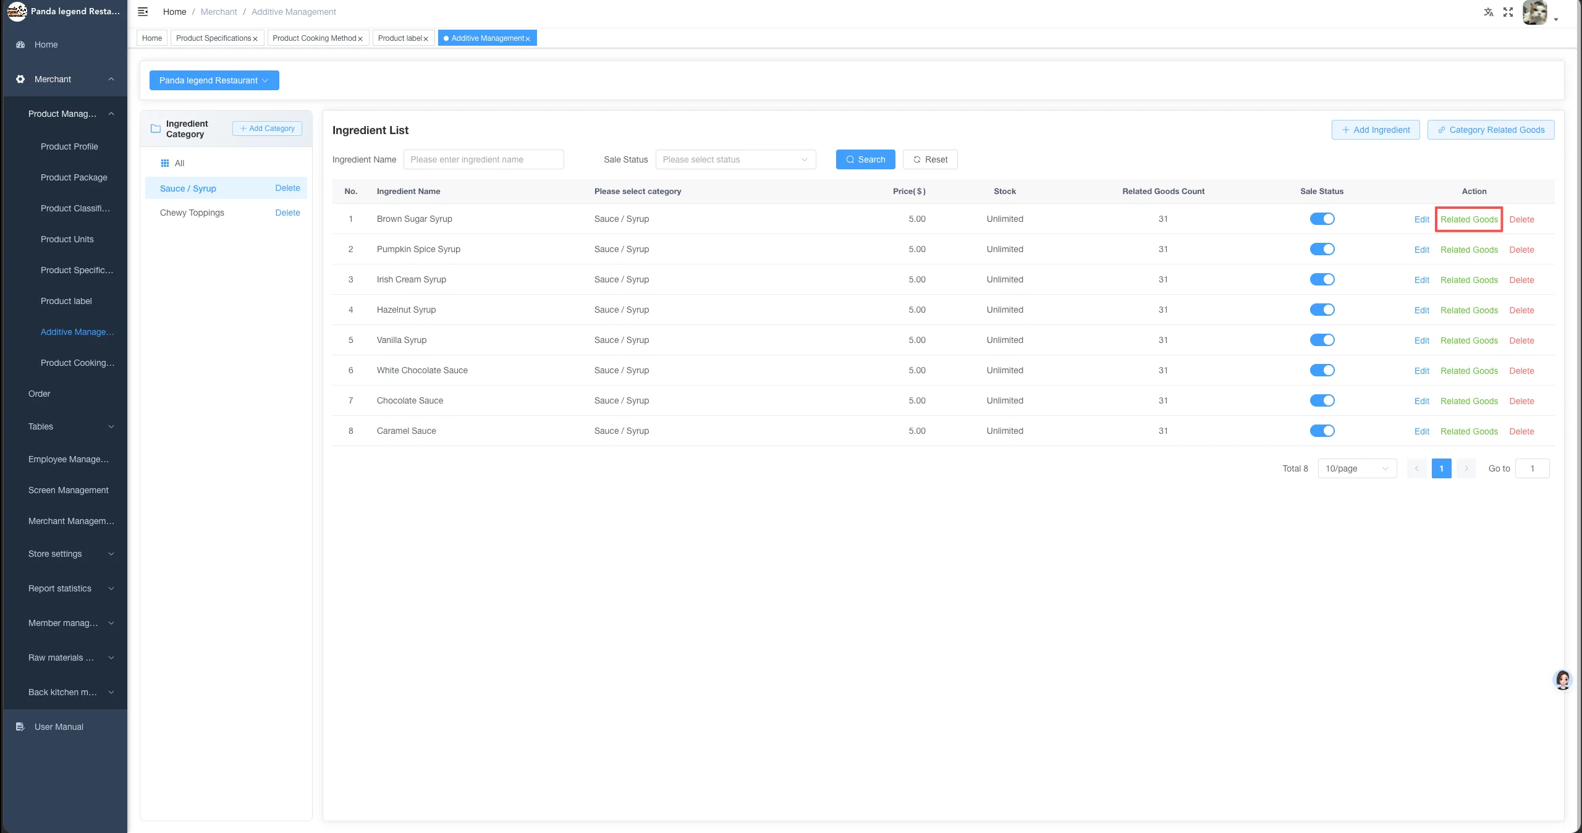Click the User Manual document icon
Image resolution: width=1582 pixels, height=833 pixels.
(20, 727)
